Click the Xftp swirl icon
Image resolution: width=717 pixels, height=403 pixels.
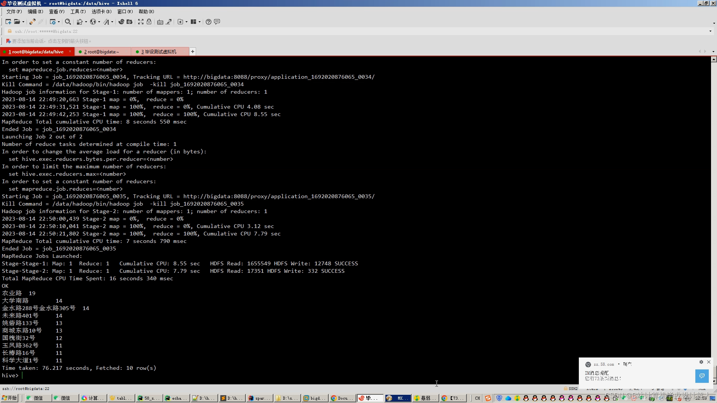pos(121,22)
